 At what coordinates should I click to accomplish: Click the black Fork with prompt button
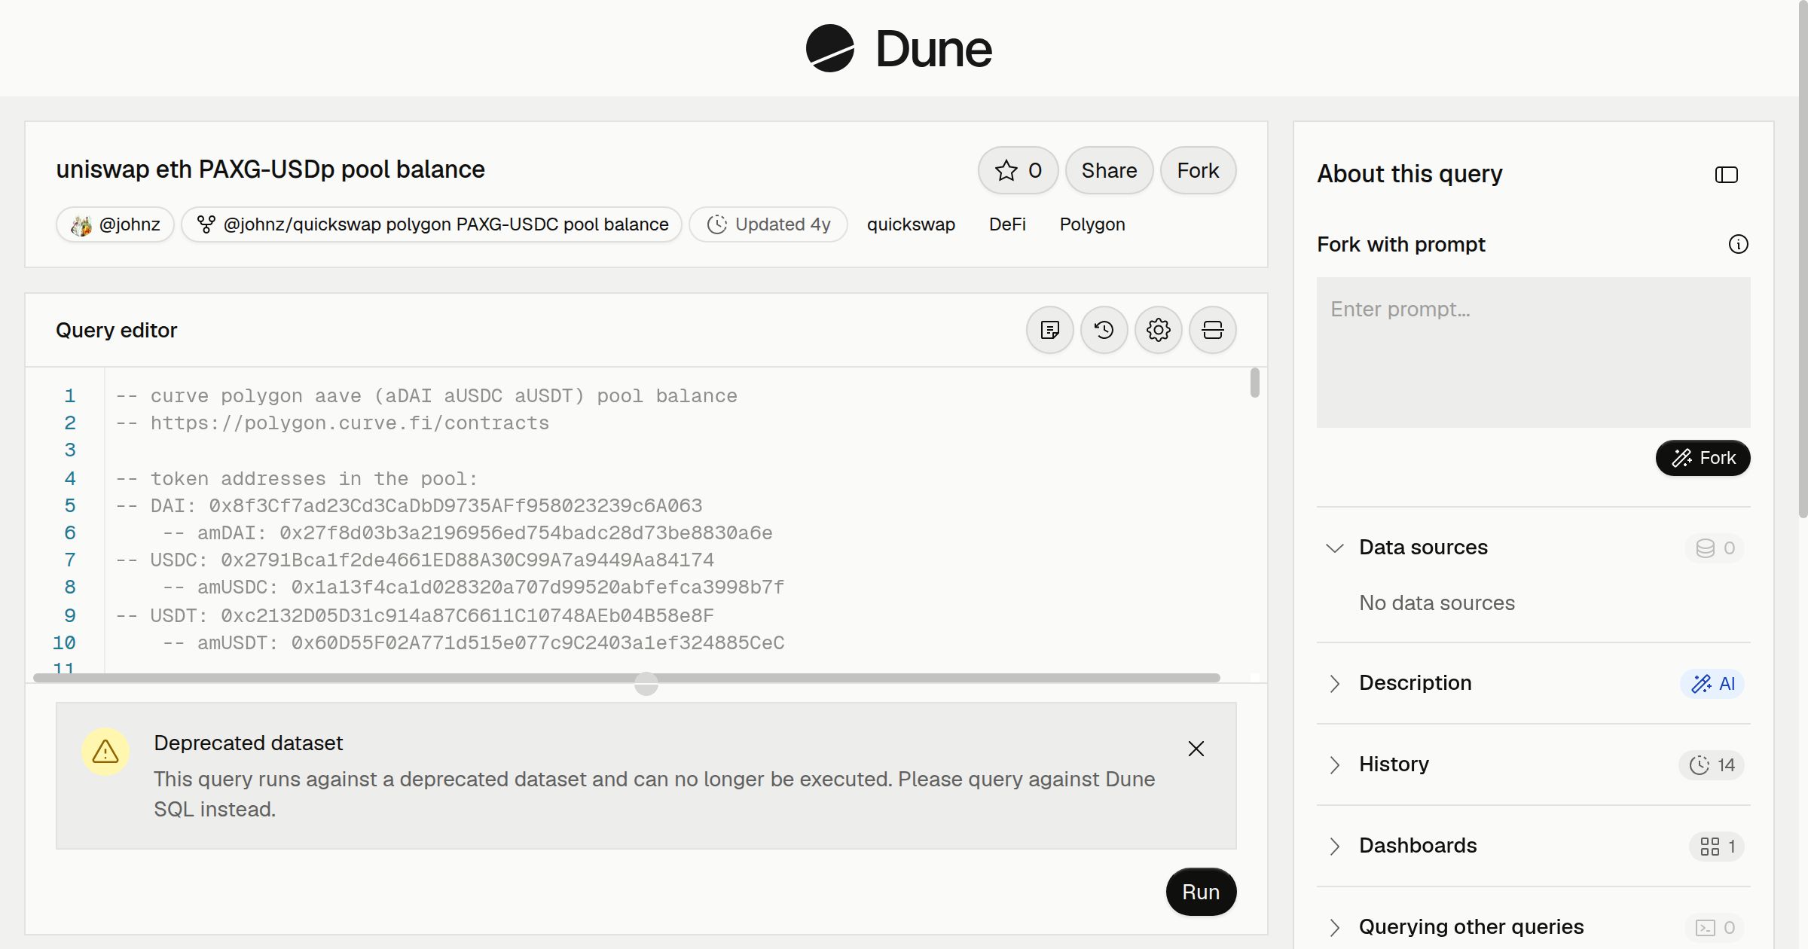[1703, 458]
